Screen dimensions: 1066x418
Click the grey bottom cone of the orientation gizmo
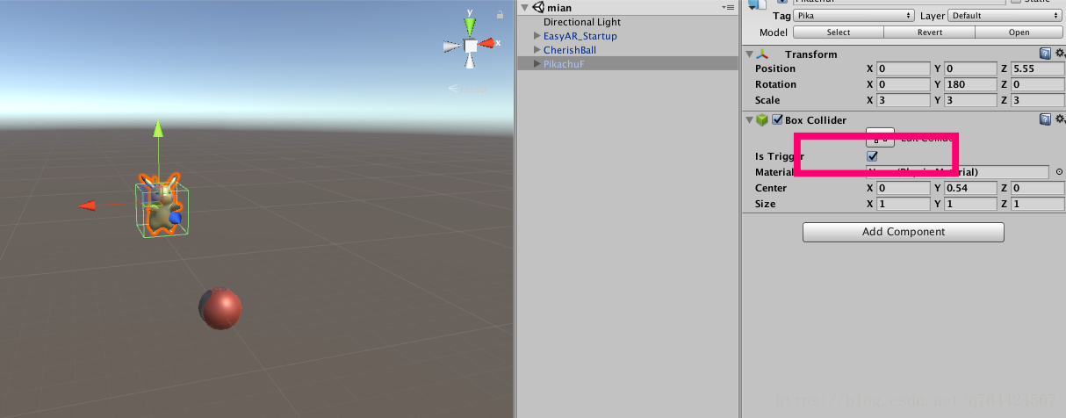(470, 61)
